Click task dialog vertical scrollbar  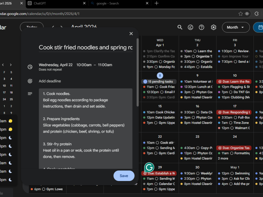coord(138,72)
